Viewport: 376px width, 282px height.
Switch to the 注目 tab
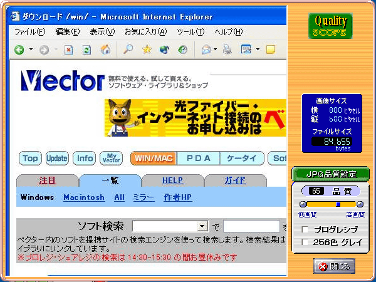48,180
